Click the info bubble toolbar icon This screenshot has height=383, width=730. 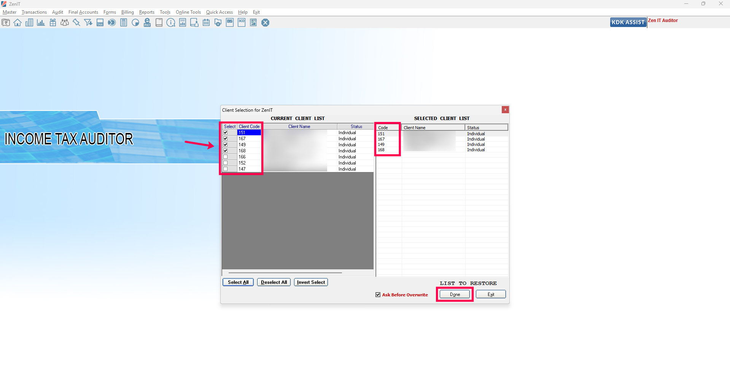click(171, 23)
